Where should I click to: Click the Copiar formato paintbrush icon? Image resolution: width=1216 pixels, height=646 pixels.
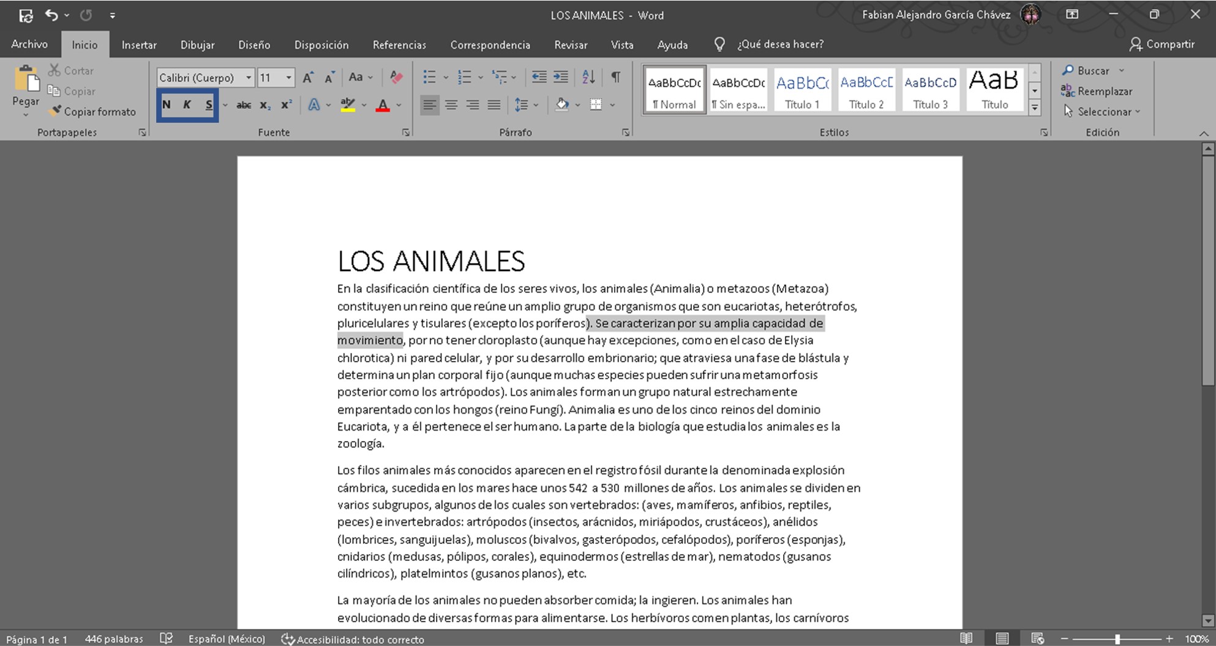55,111
